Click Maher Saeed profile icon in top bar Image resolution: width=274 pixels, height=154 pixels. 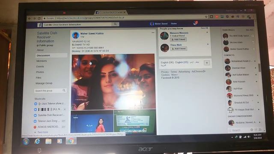(x=152, y=24)
